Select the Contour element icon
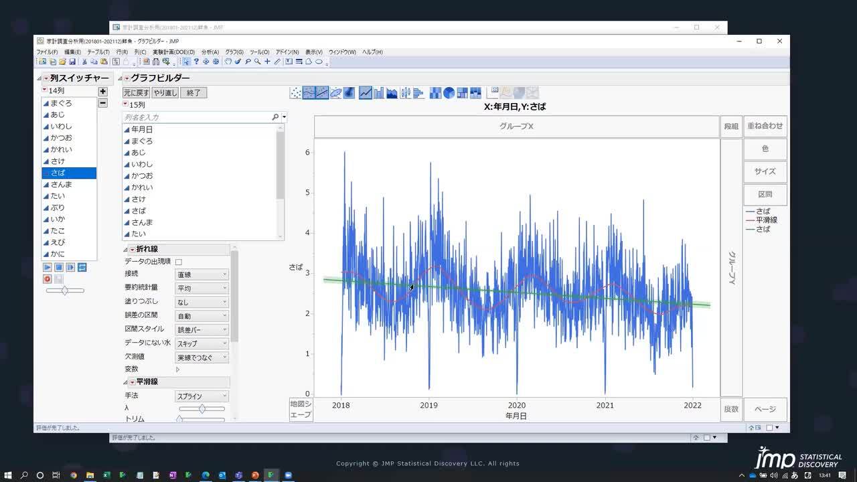The width and height of the screenshot is (857, 482). tap(349, 92)
